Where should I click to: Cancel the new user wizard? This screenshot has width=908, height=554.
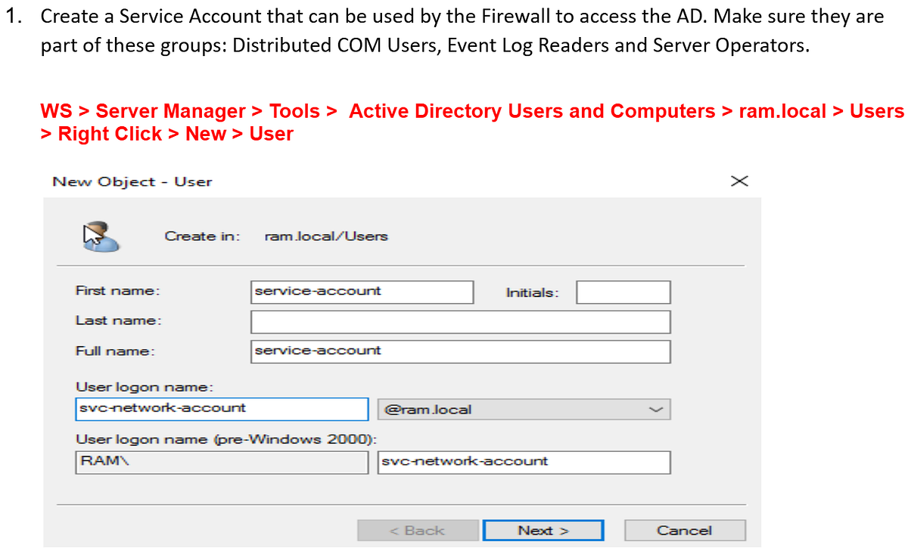(x=685, y=531)
